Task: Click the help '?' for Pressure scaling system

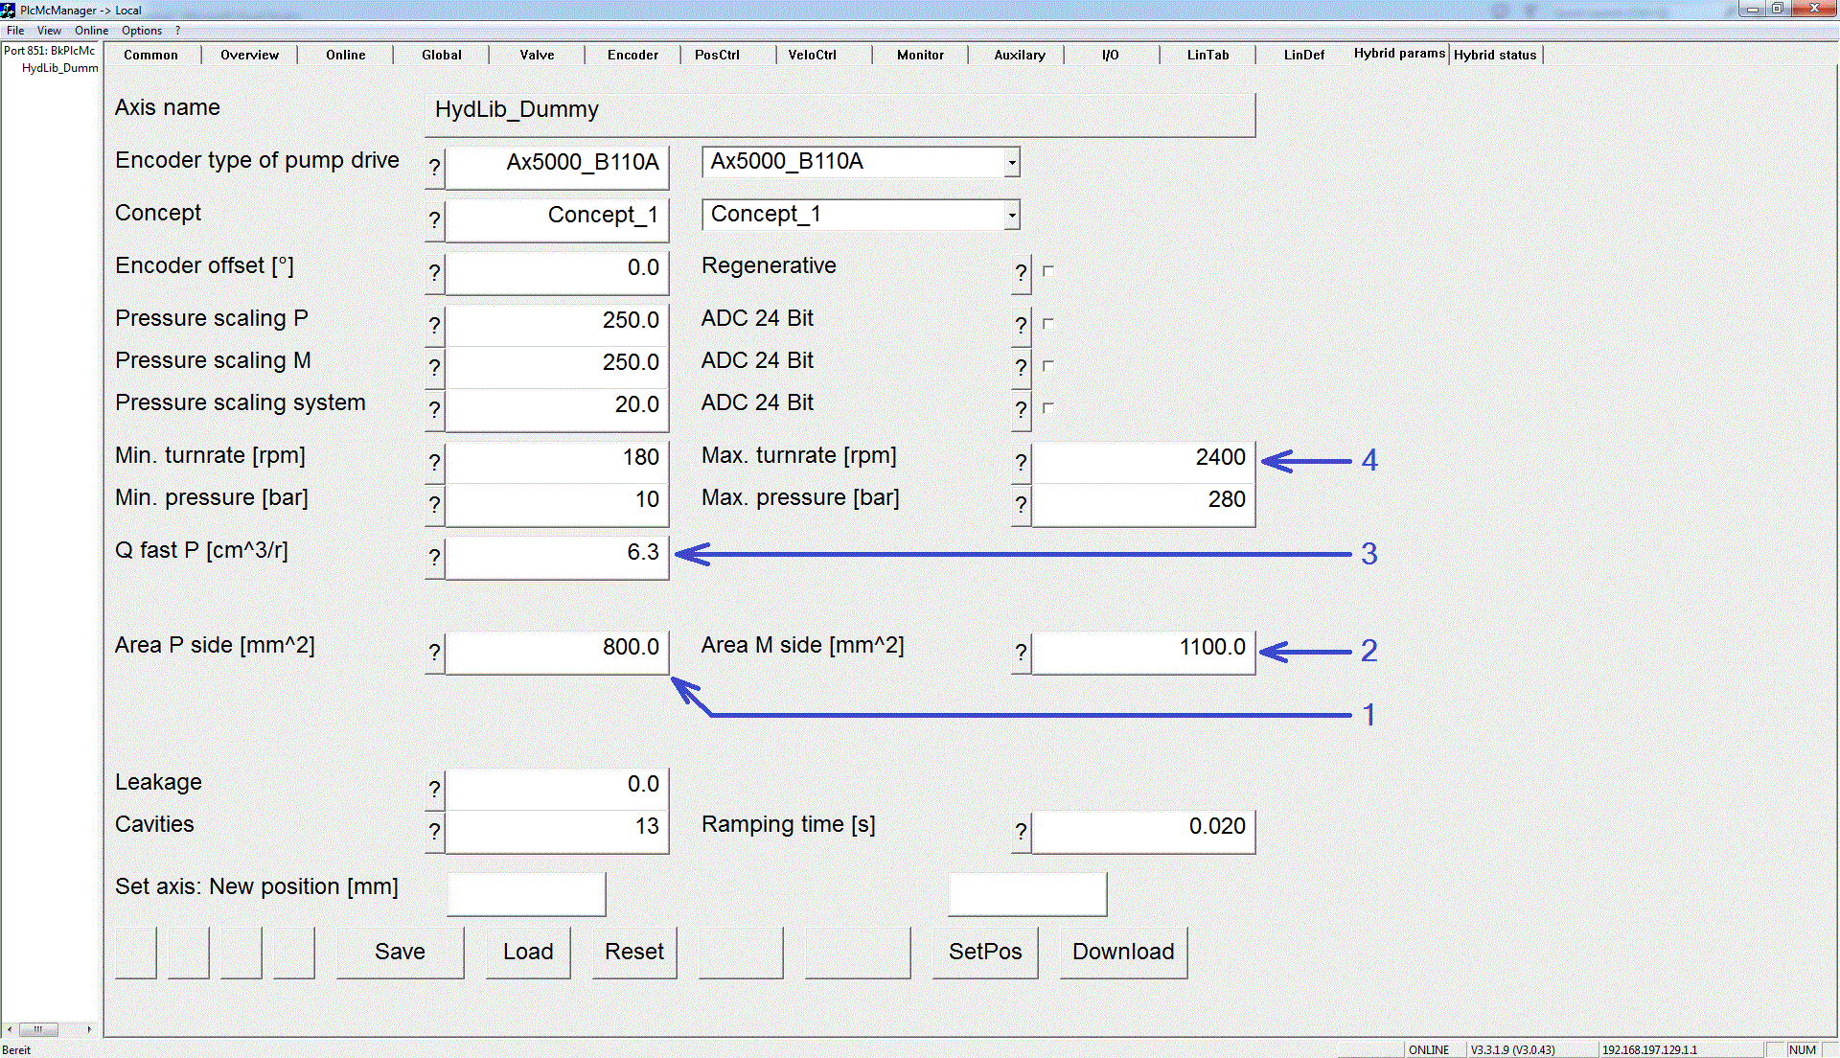Action: (435, 409)
